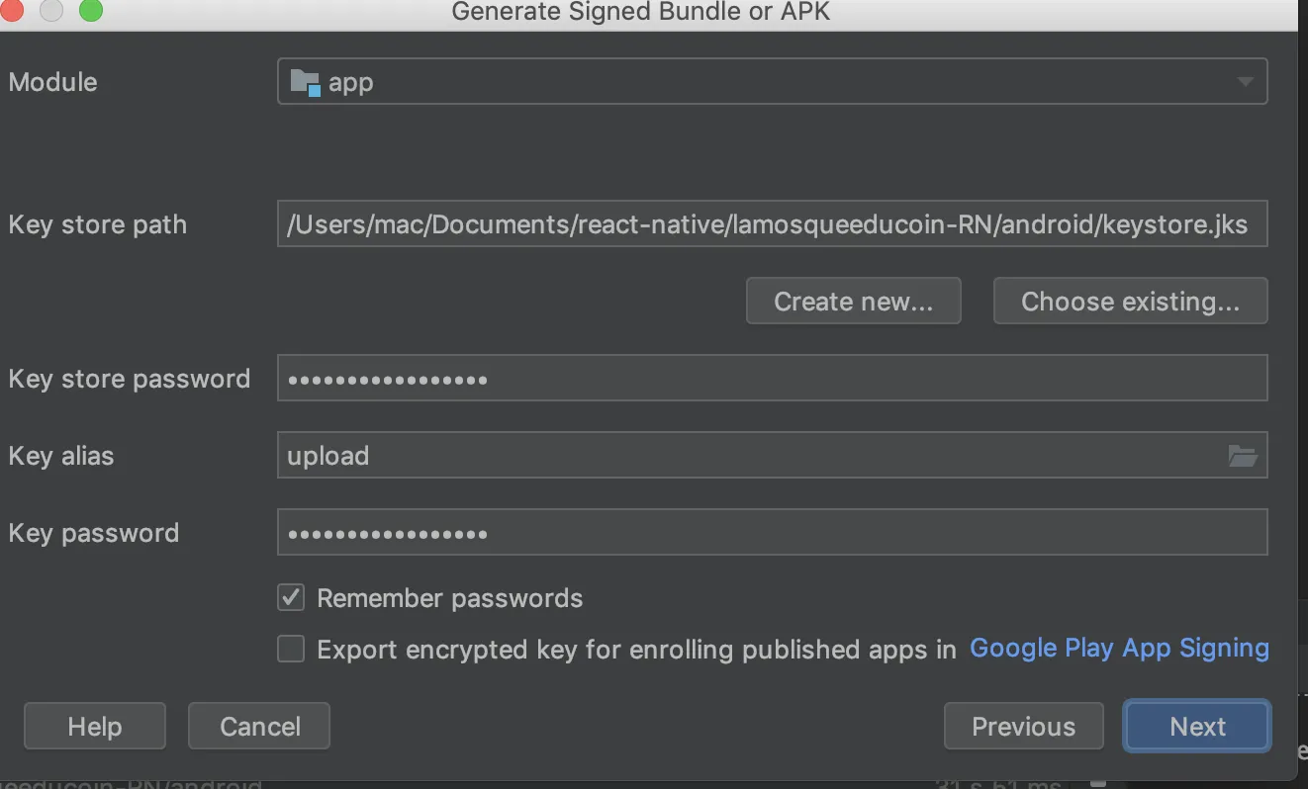Image resolution: width=1308 pixels, height=789 pixels.
Task: Select the Key alias text field
Action: [x=742, y=456]
